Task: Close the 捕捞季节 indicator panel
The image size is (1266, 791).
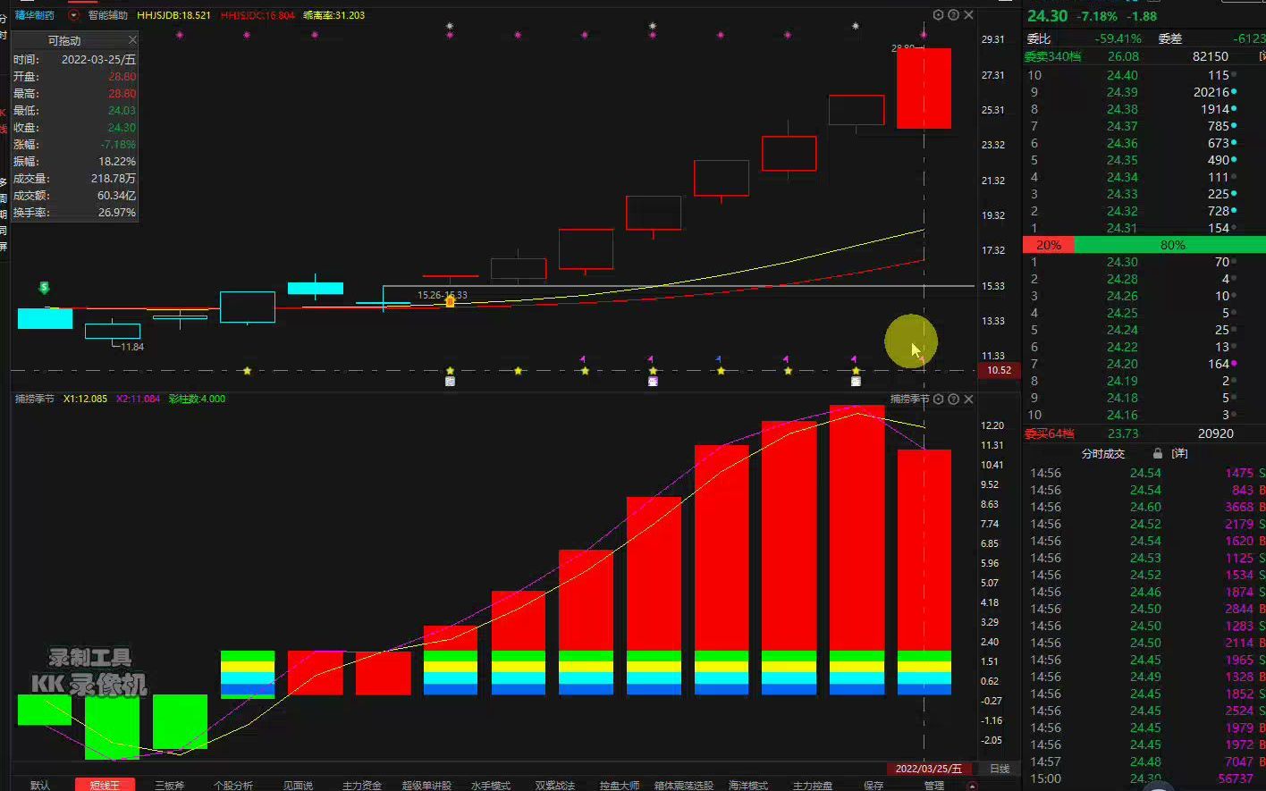Action: [968, 399]
